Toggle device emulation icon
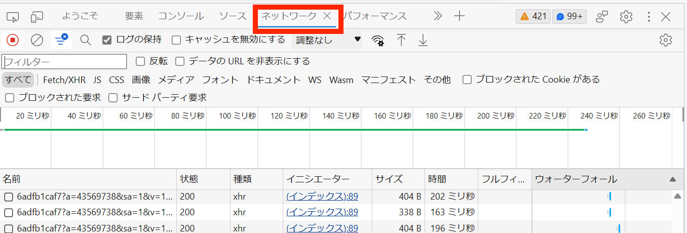The image size is (687, 233). [37, 17]
